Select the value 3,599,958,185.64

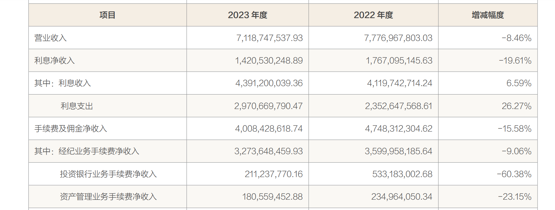pos(398,151)
